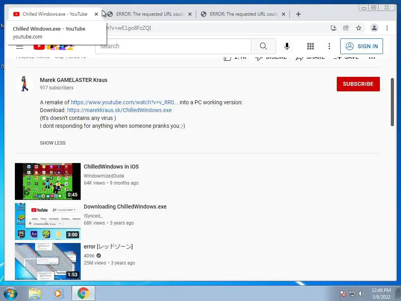
Task: Click the Chrome install app icon
Action: pyautogui.click(x=334, y=28)
